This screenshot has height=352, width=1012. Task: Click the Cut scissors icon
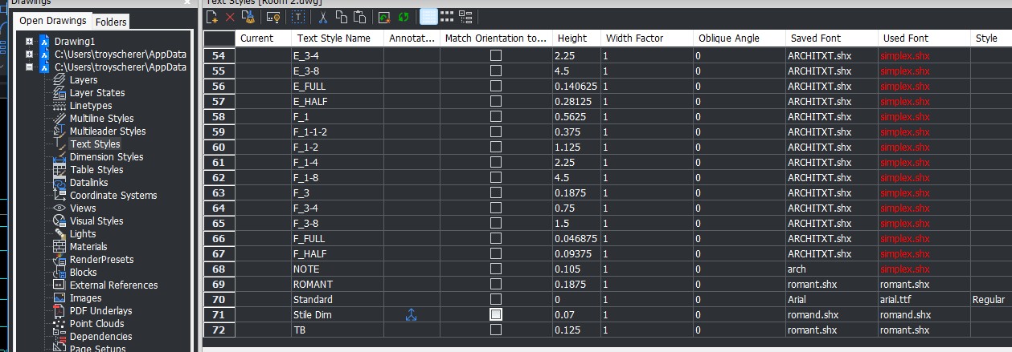click(323, 16)
